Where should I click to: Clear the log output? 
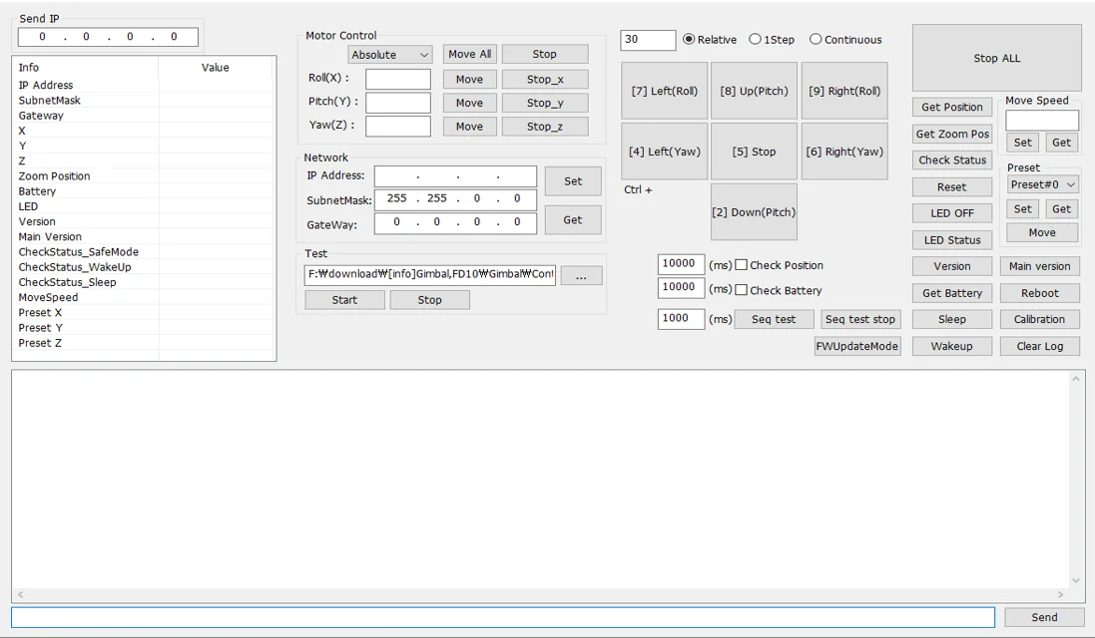[x=1039, y=346]
